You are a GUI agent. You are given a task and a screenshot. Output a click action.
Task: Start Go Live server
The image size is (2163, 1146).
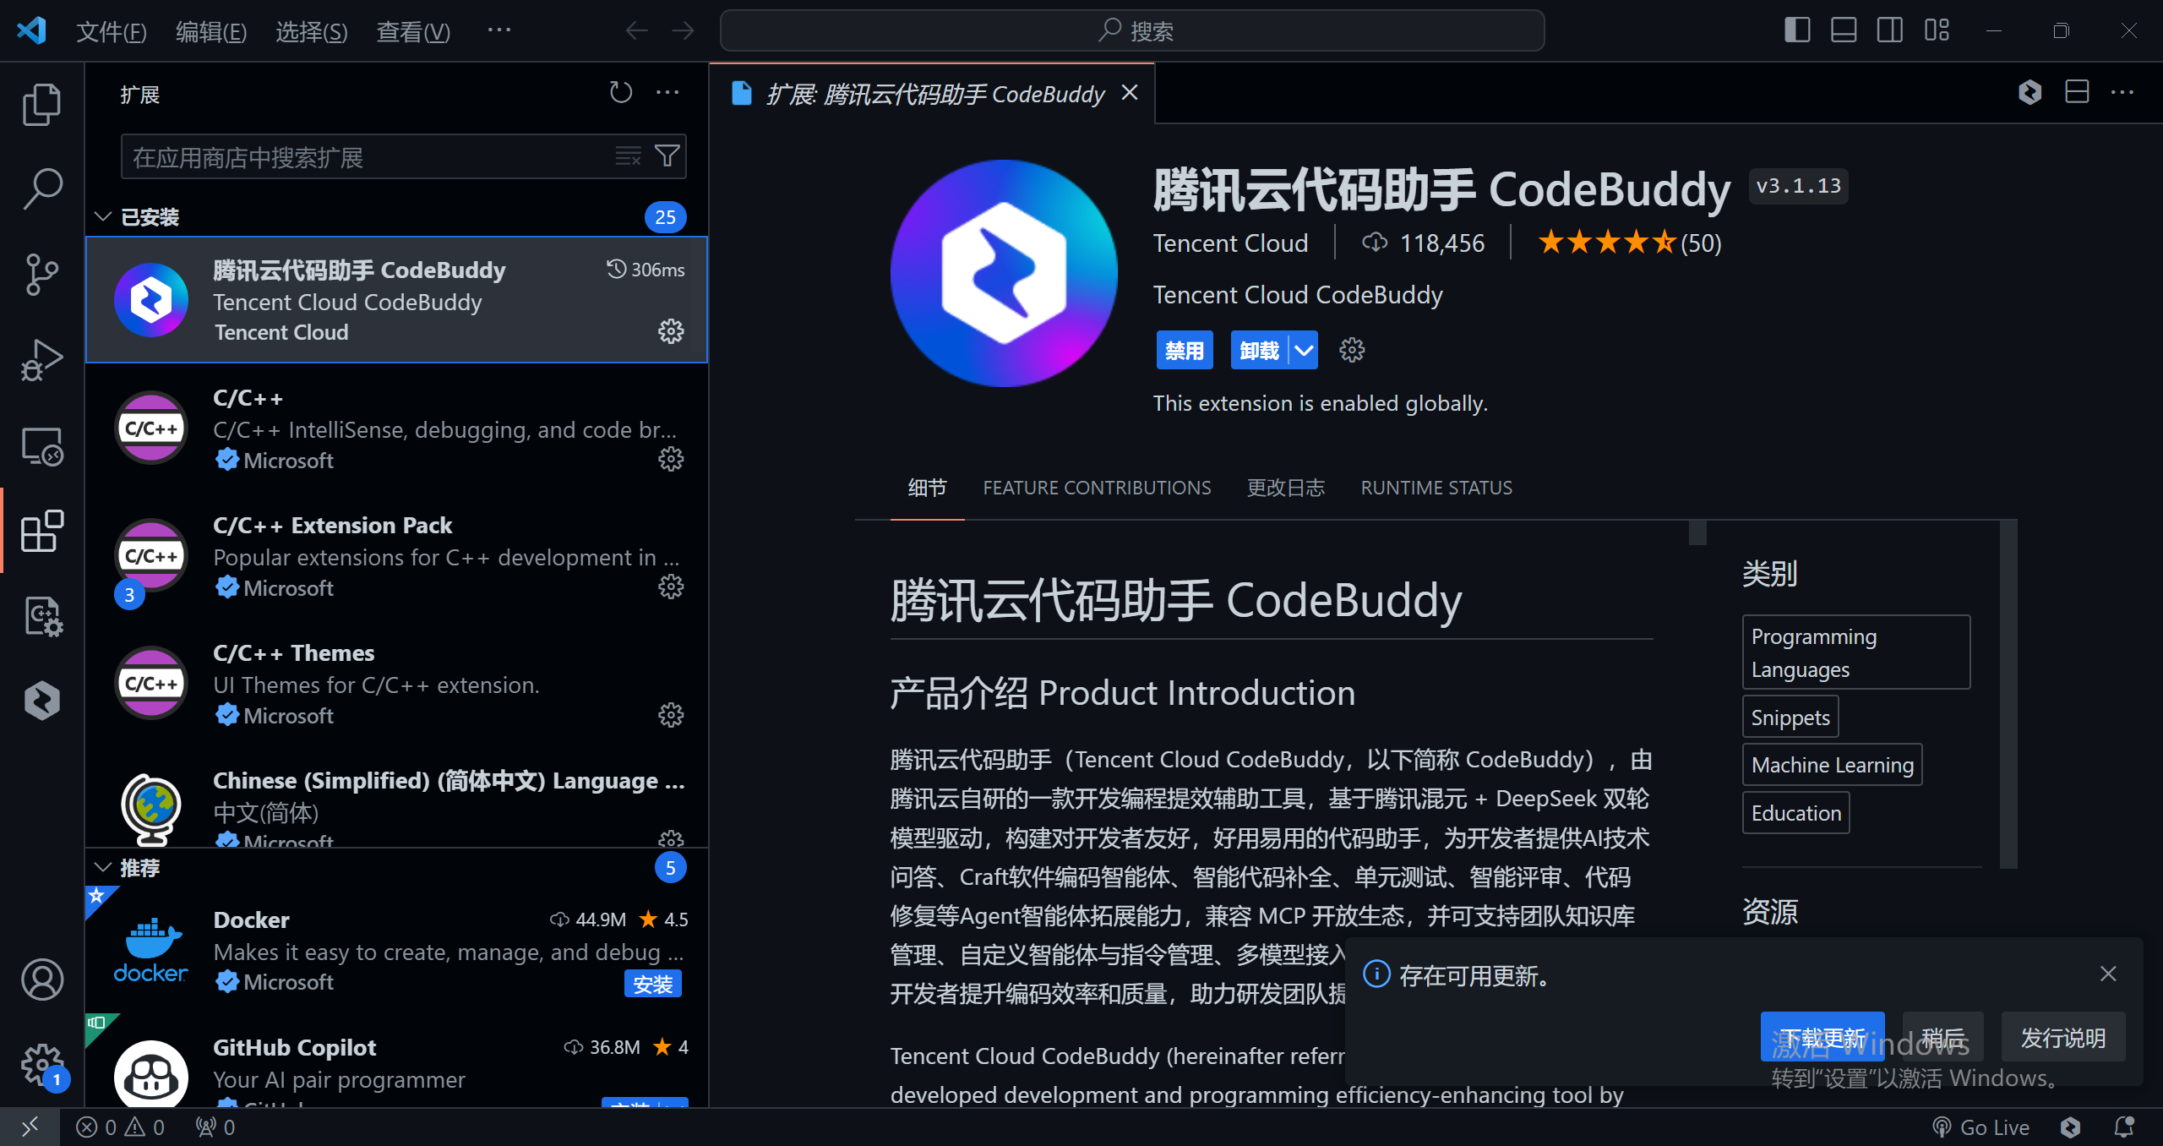[x=1980, y=1127]
